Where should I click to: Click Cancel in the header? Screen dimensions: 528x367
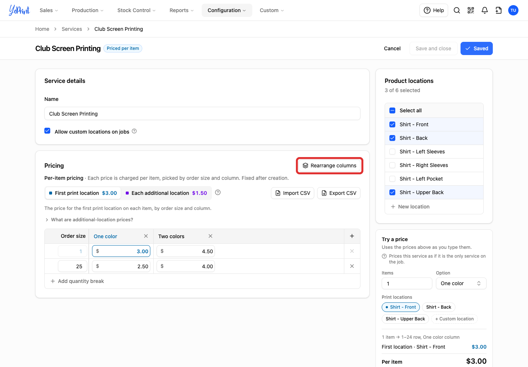click(392, 48)
